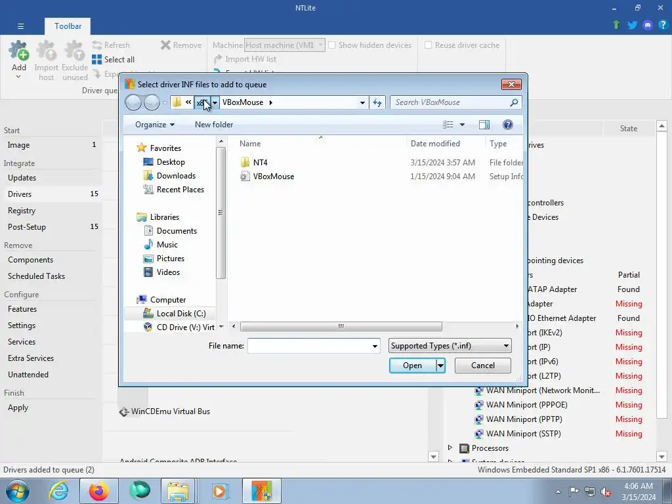Click the Change your view icon

(x=448, y=125)
